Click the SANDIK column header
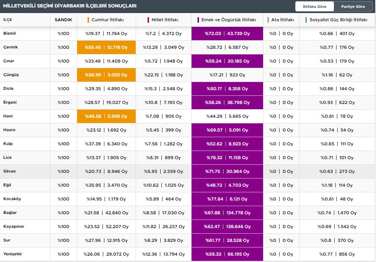The image size is (376, 262). (x=63, y=20)
